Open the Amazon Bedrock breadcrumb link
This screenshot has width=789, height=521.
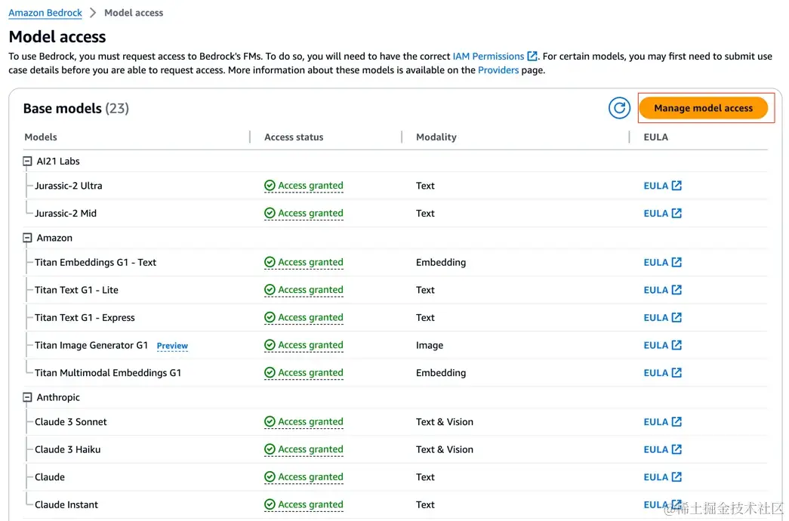pyautogui.click(x=45, y=13)
